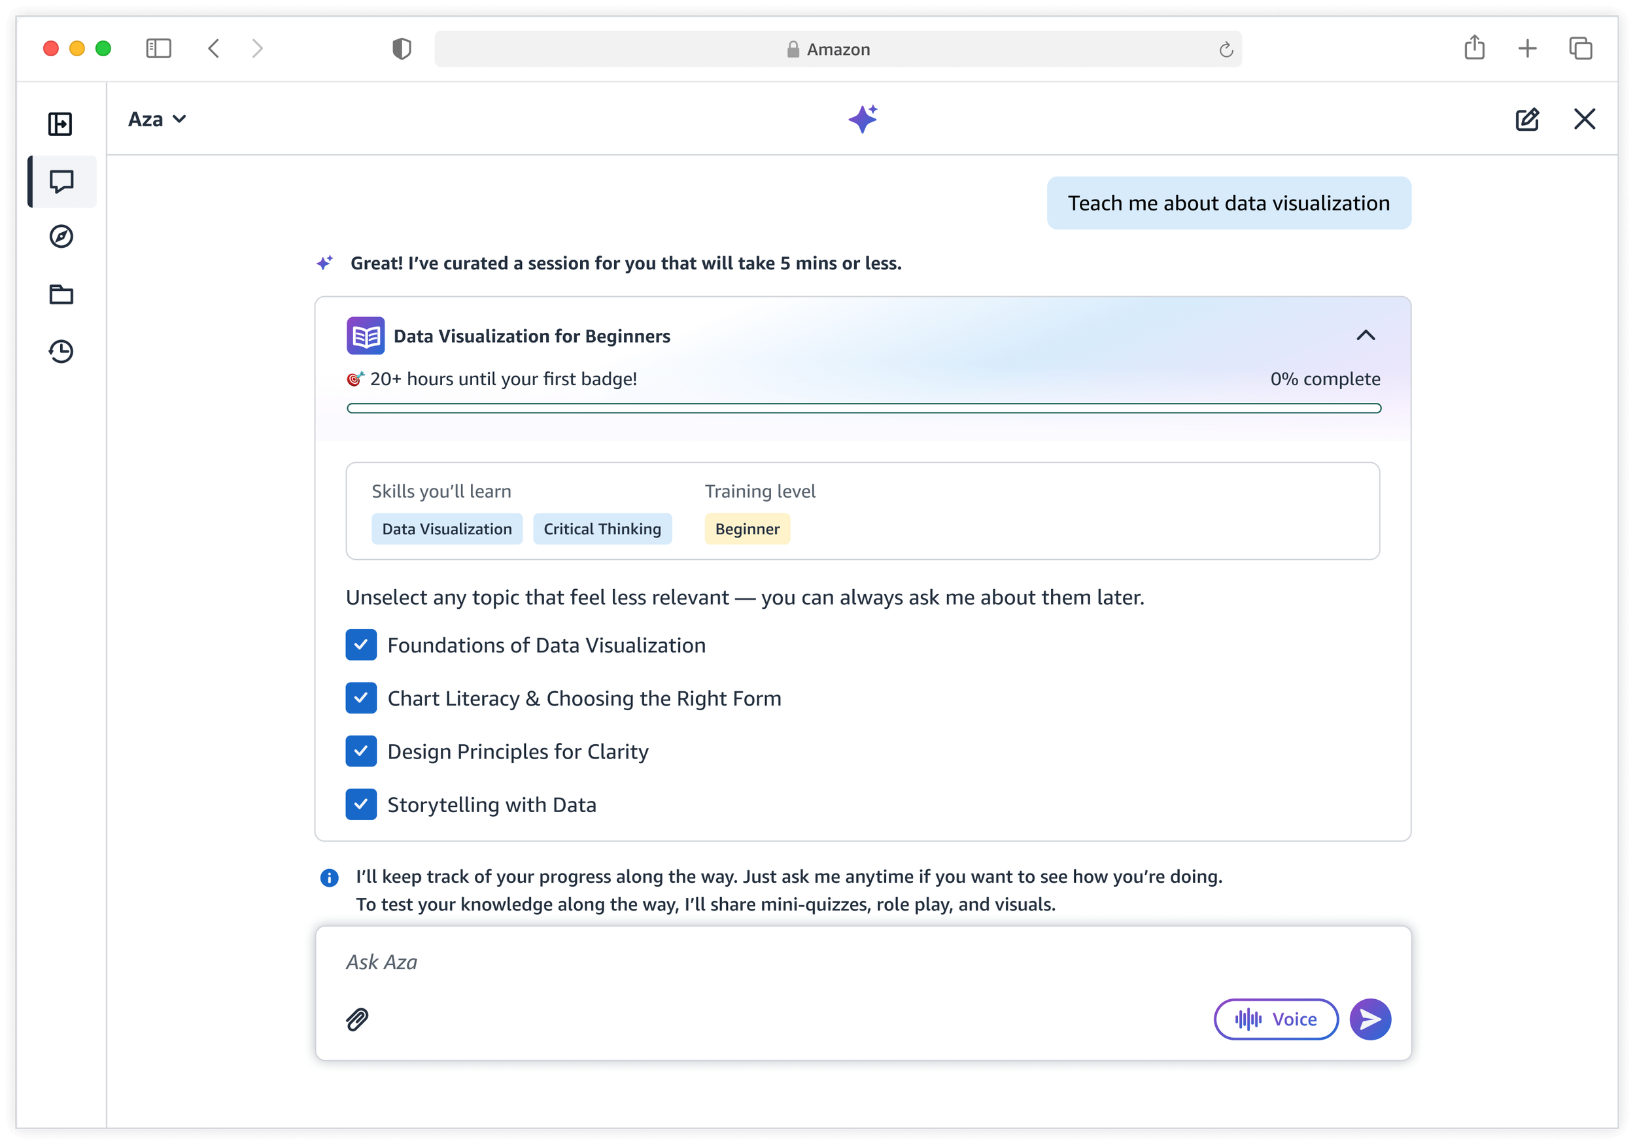The height and width of the screenshot is (1145, 1635).
Task: Send message with purple arrow button
Action: [1369, 1019]
